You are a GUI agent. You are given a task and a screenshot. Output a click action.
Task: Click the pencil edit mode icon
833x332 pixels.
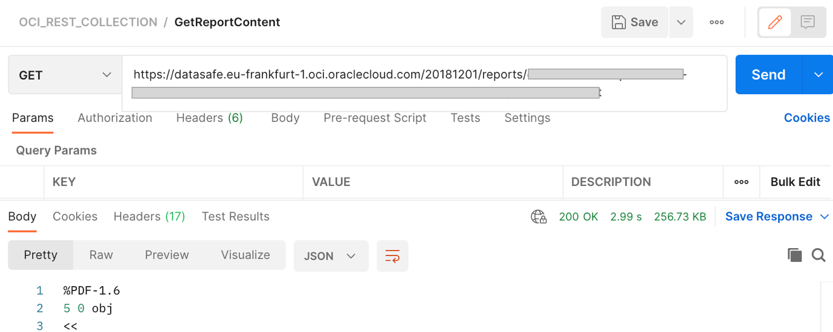tap(775, 22)
